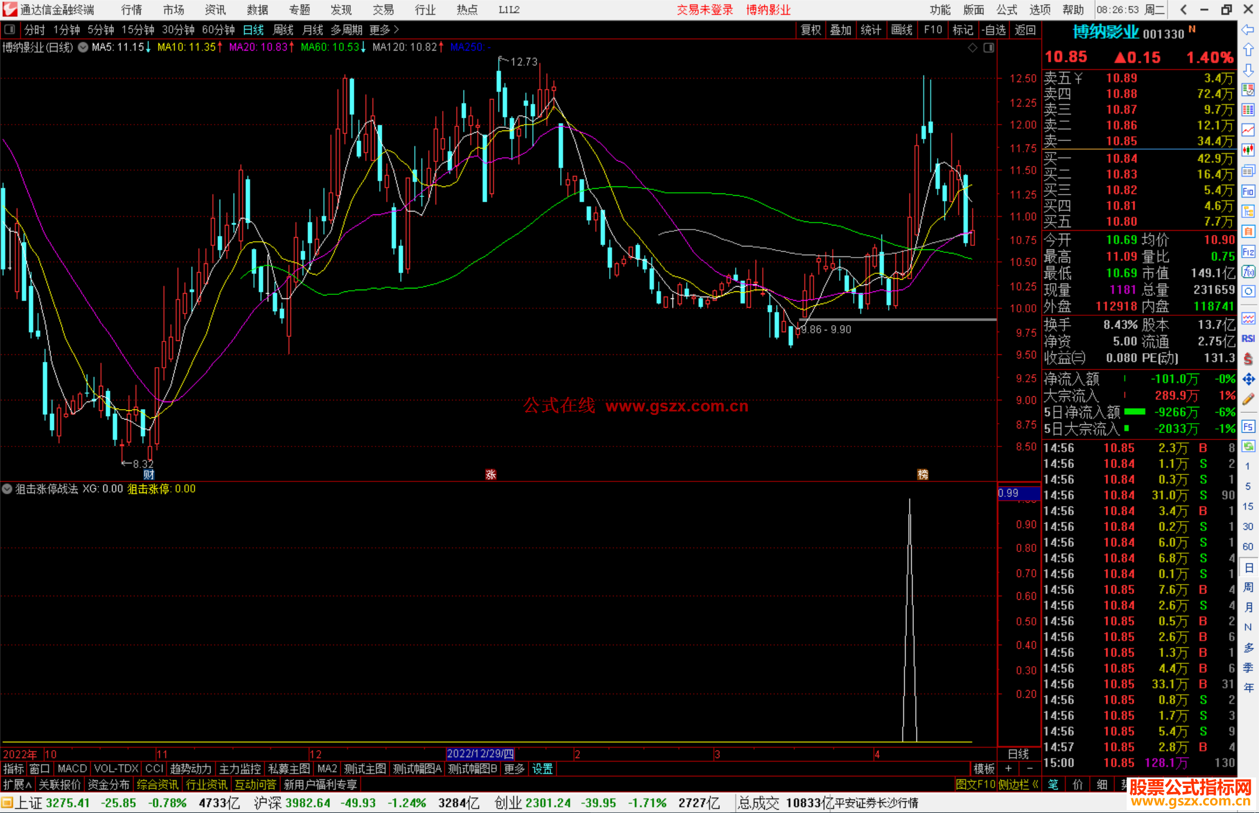Screen dimensions: 1259x813
Task: Click the blue four-way move arrows icon
Action: click(1248, 379)
